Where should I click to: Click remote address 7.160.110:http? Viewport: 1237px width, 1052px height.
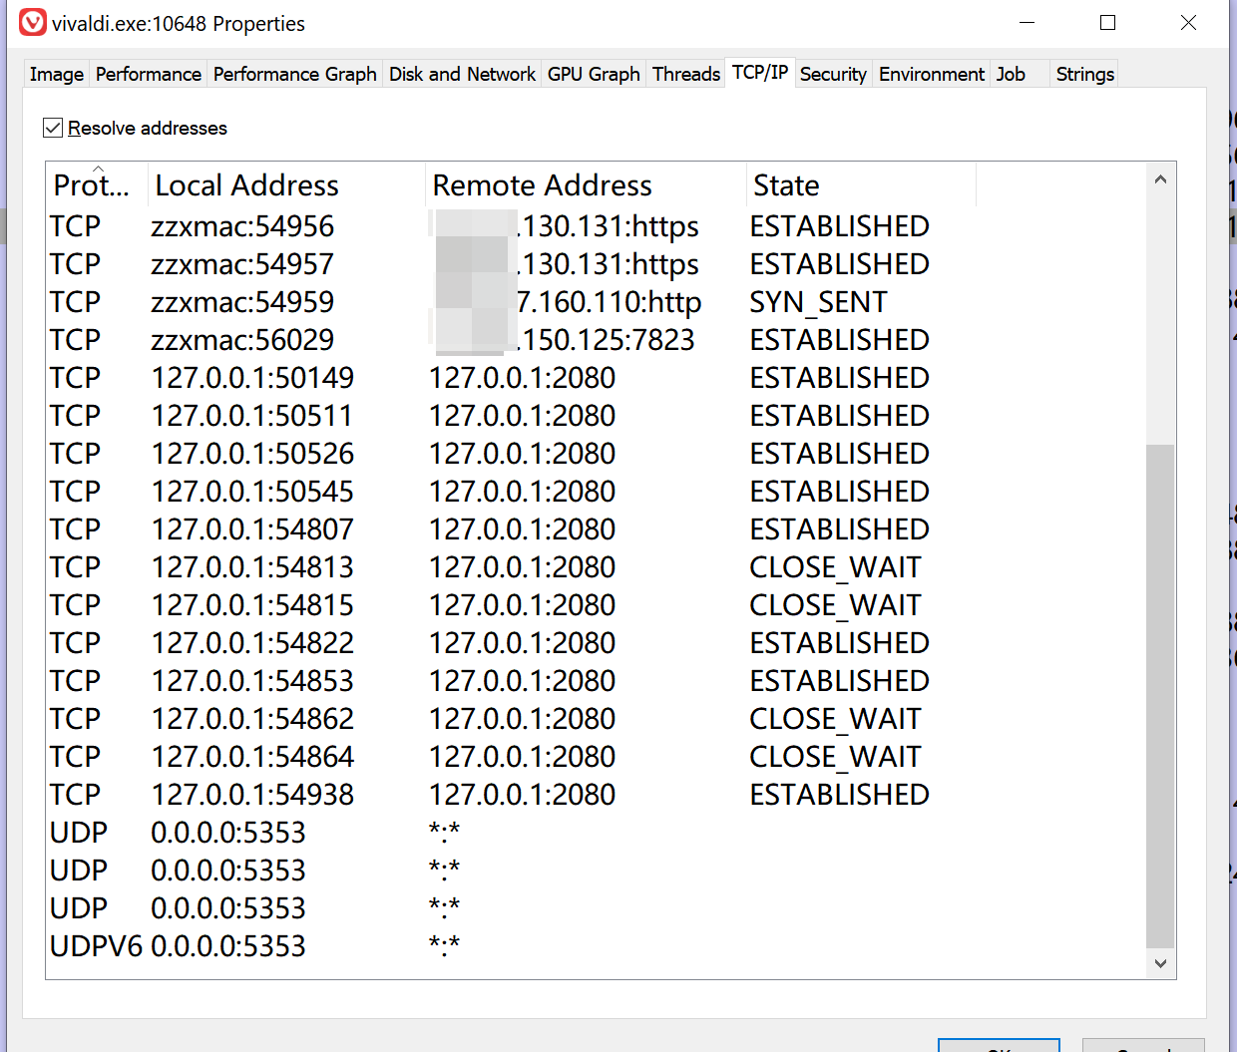click(x=609, y=302)
